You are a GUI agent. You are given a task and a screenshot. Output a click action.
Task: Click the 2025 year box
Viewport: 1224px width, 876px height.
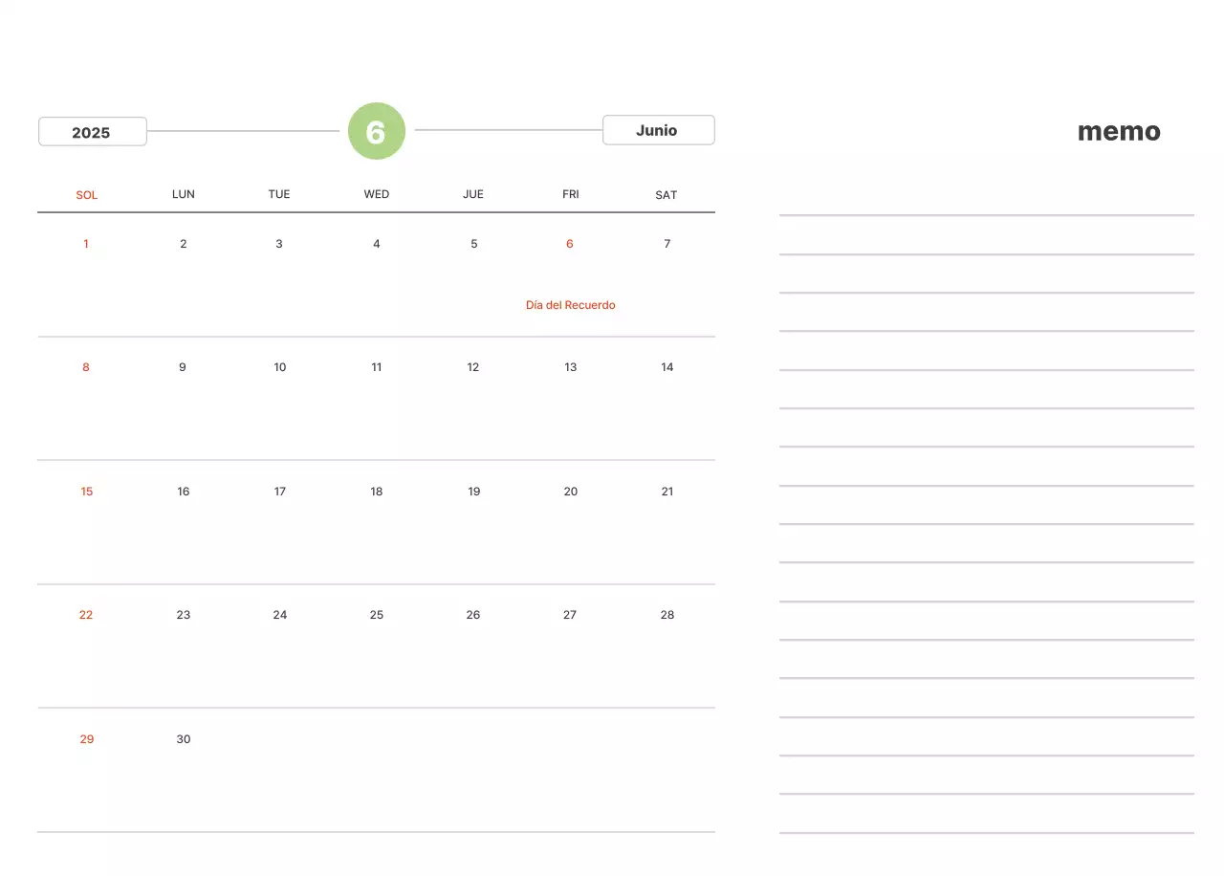click(92, 132)
